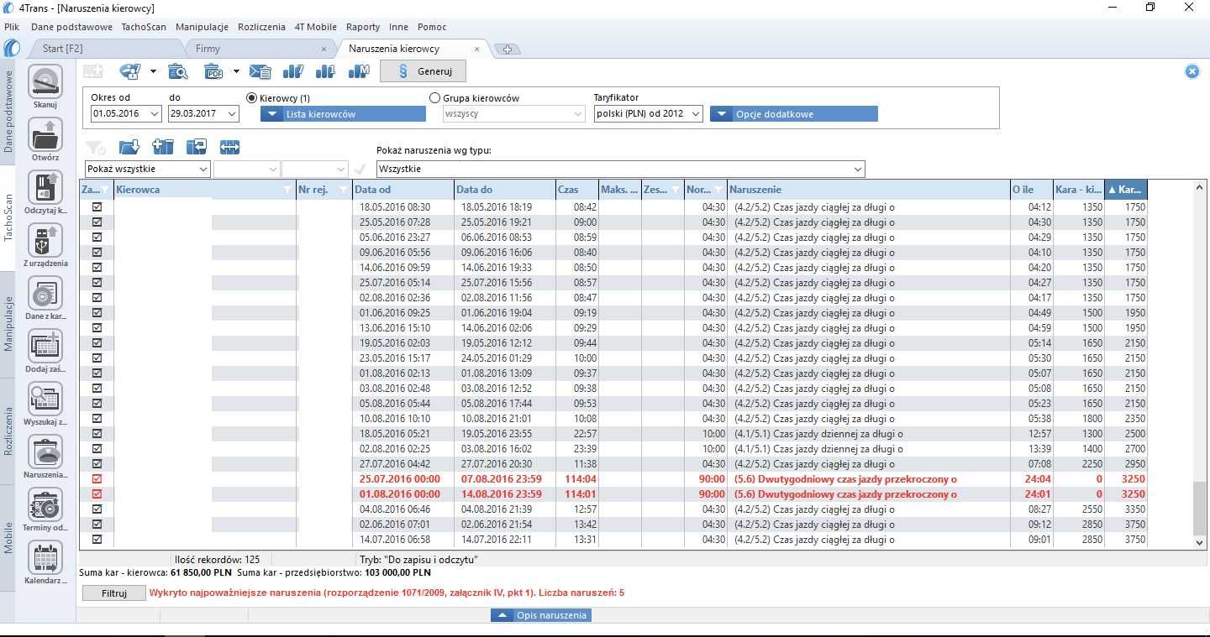The image size is (1210, 637).
Task: Click the print preview magnifier icon
Action: (x=178, y=71)
